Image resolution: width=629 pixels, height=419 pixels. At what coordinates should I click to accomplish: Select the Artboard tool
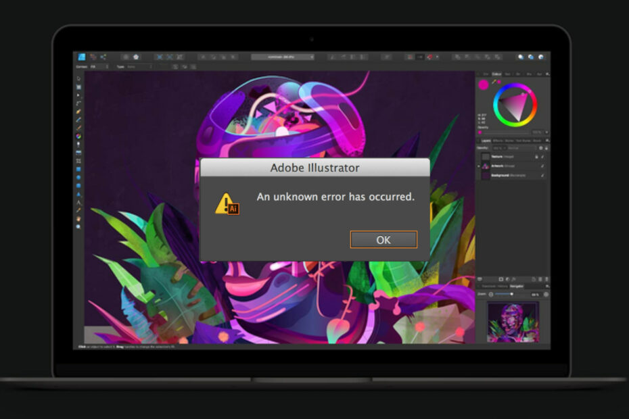click(x=78, y=87)
